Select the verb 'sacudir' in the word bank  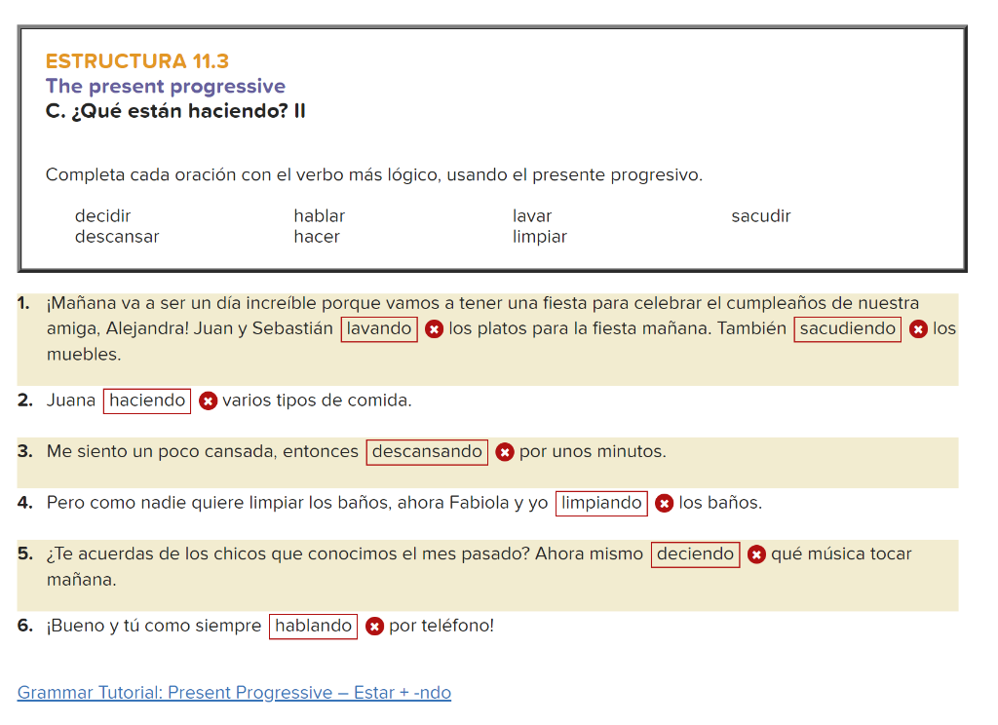click(x=761, y=215)
